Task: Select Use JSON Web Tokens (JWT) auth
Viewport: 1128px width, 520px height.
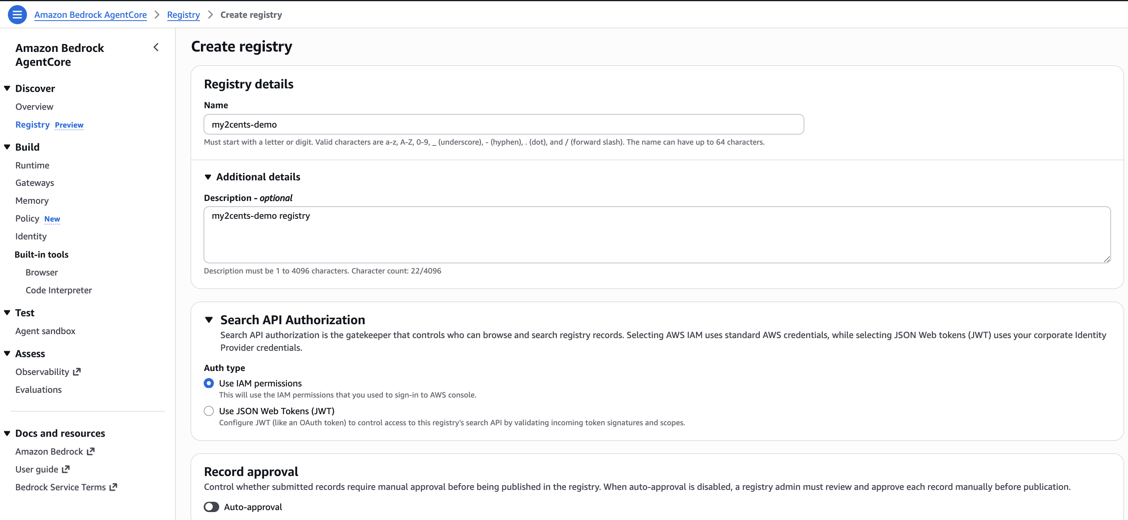Action: (x=209, y=411)
